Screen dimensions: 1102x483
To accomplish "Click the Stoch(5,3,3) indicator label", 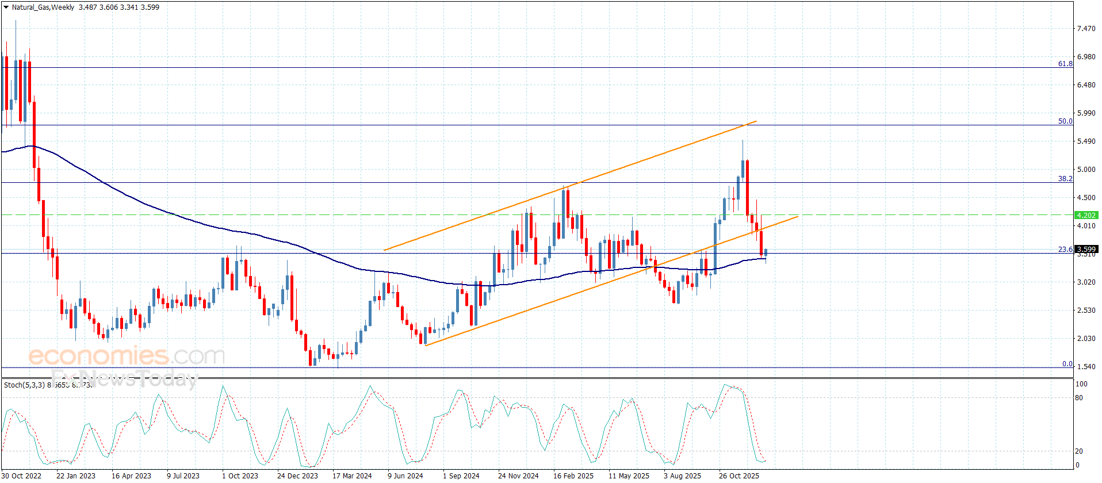I will 24,385.
